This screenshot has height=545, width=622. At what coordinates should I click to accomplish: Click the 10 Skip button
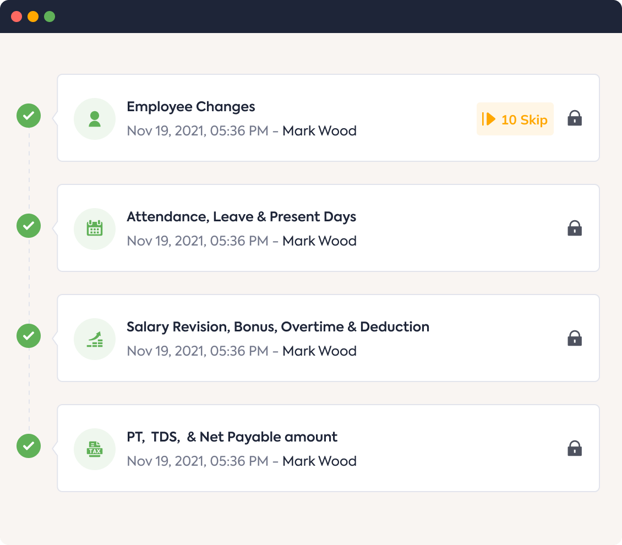pyautogui.click(x=515, y=118)
